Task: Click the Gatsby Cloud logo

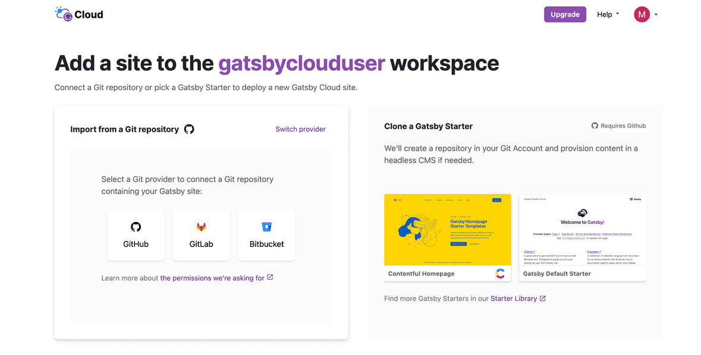Action: coord(78,14)
